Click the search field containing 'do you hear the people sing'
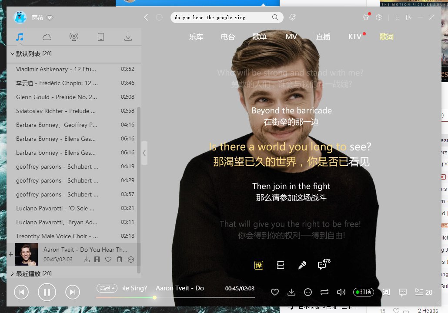This screenshot has width=448, height=313. pos(221,17)
